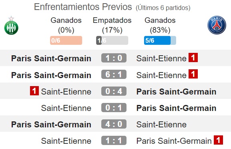Image resolution: width=231 pixels, height=149 pixels.
Task: Click red card icon in 6:1 match row
Action: click(x=193, y=74)
